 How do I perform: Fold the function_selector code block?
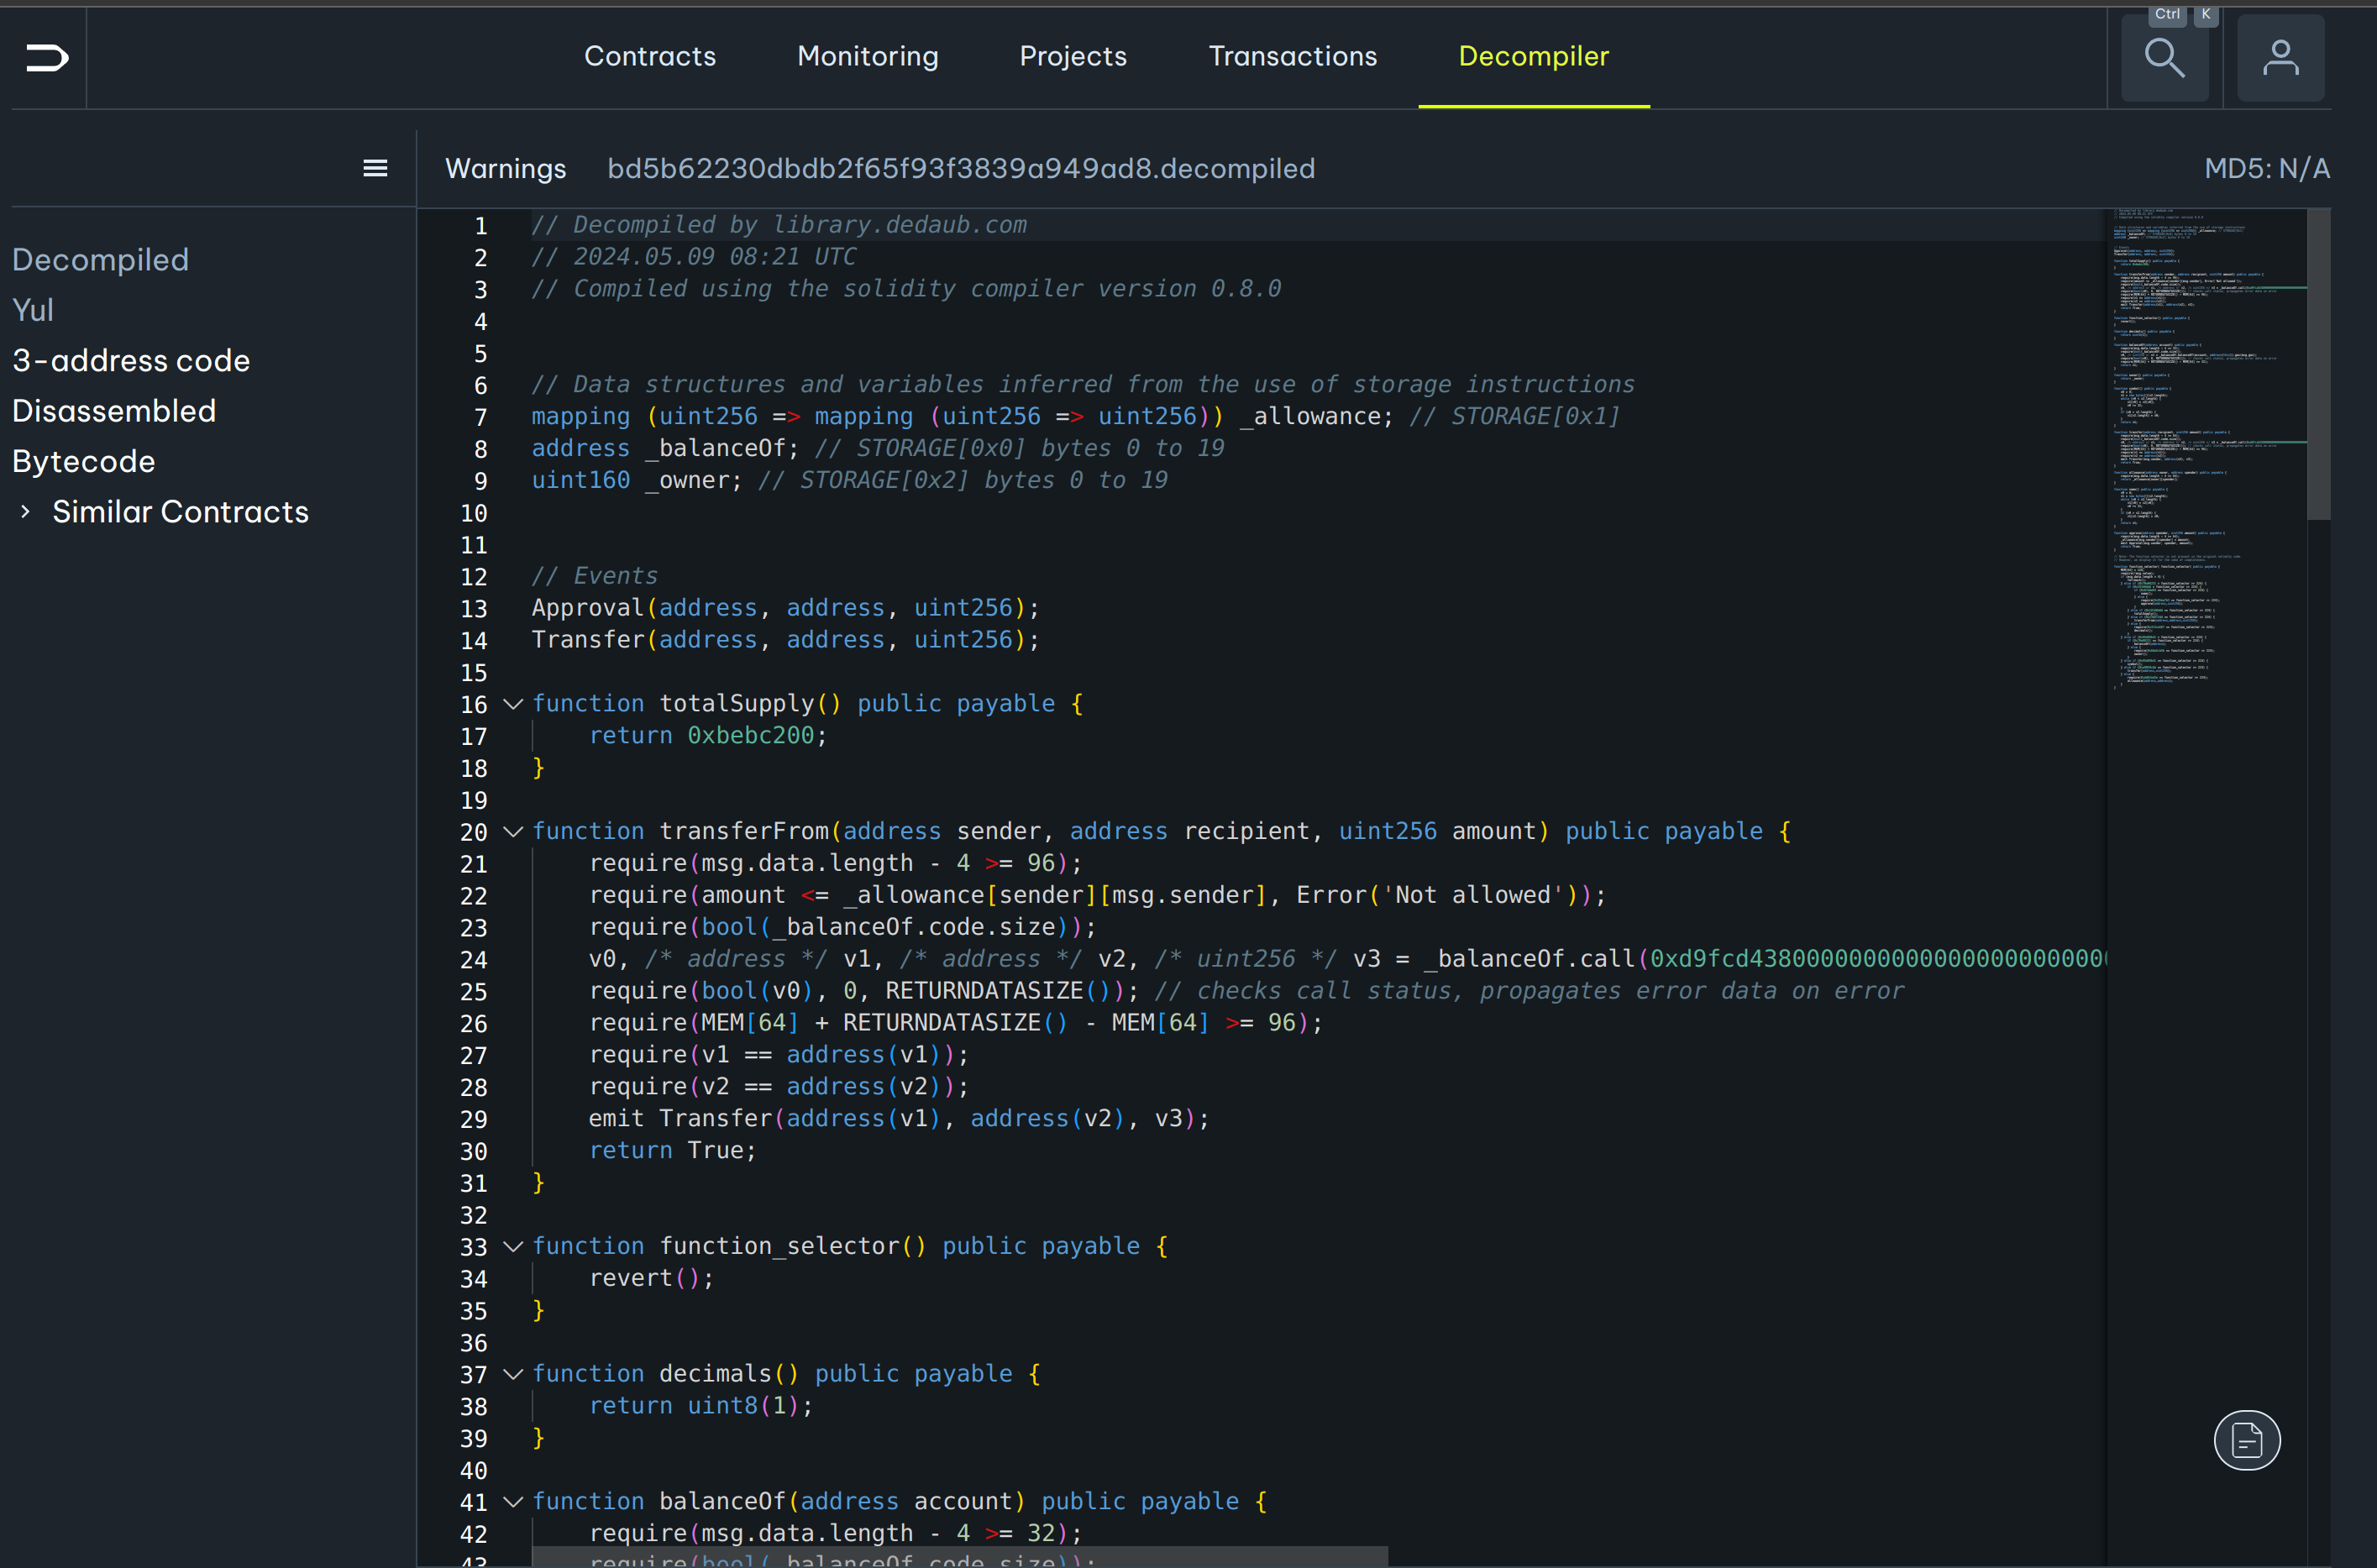pyautogui.click(x=513, y=1247)
